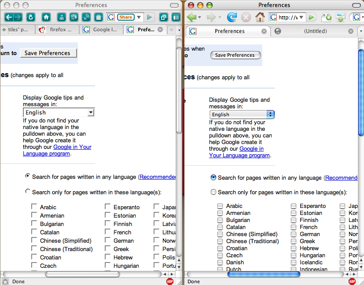Click Adblock Plus icon in right status bar

coord(352,281)
